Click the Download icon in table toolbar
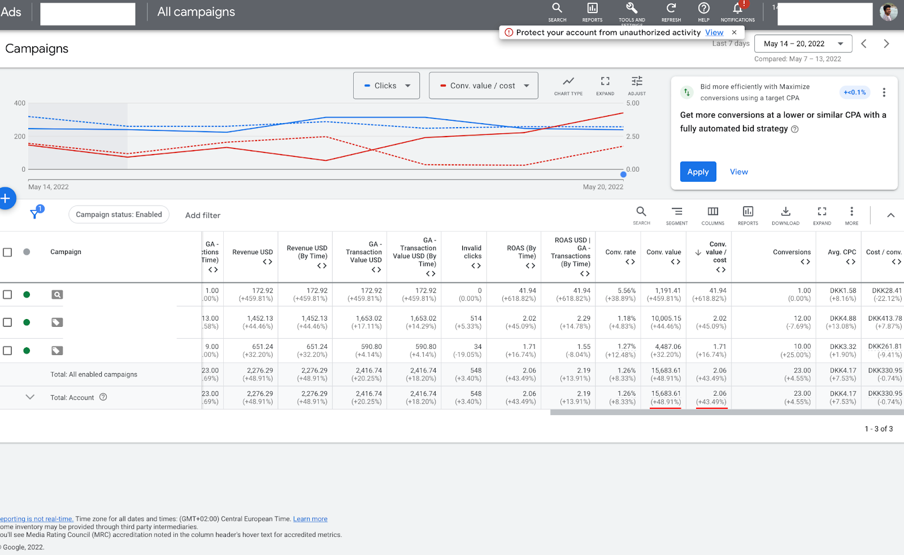 785,212
